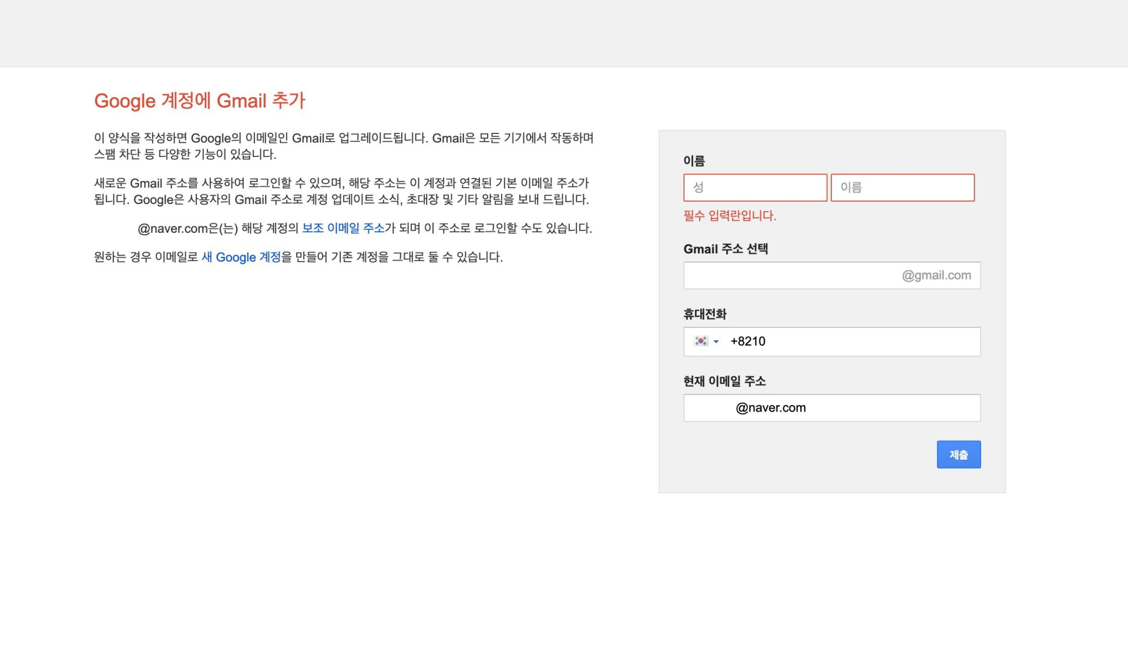Click the blue 제출 submit button
Screen dimensions: 1128x646
[958, 454]
